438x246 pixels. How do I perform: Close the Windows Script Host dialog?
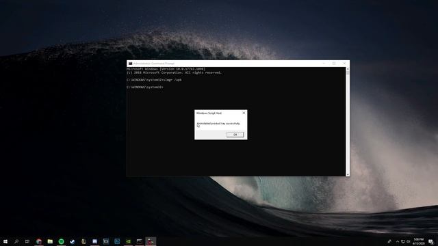(x=244, y=113)
